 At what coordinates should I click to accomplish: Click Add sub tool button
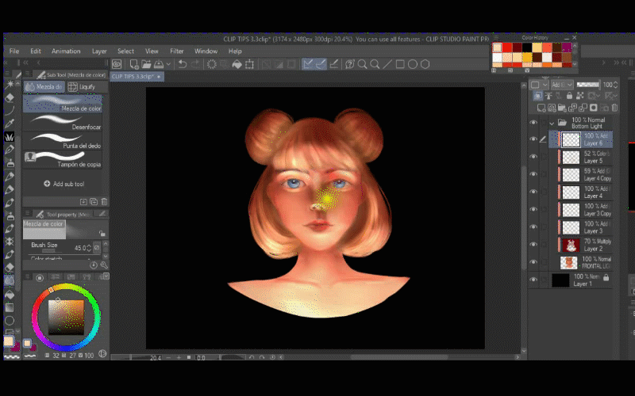pos(63,184)
